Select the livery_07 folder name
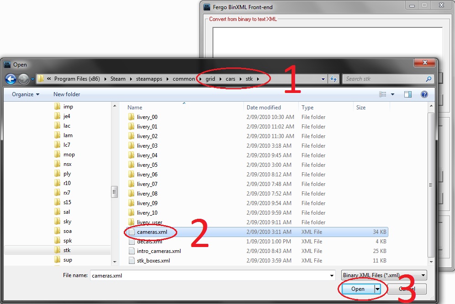Viewport: 455px width, 304px height. click(147, 184)
